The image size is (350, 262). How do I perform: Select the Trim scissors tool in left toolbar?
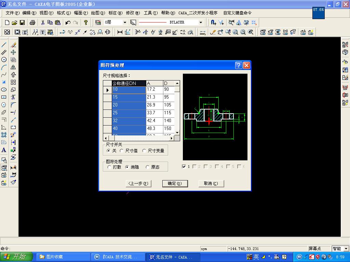point(13,97)
